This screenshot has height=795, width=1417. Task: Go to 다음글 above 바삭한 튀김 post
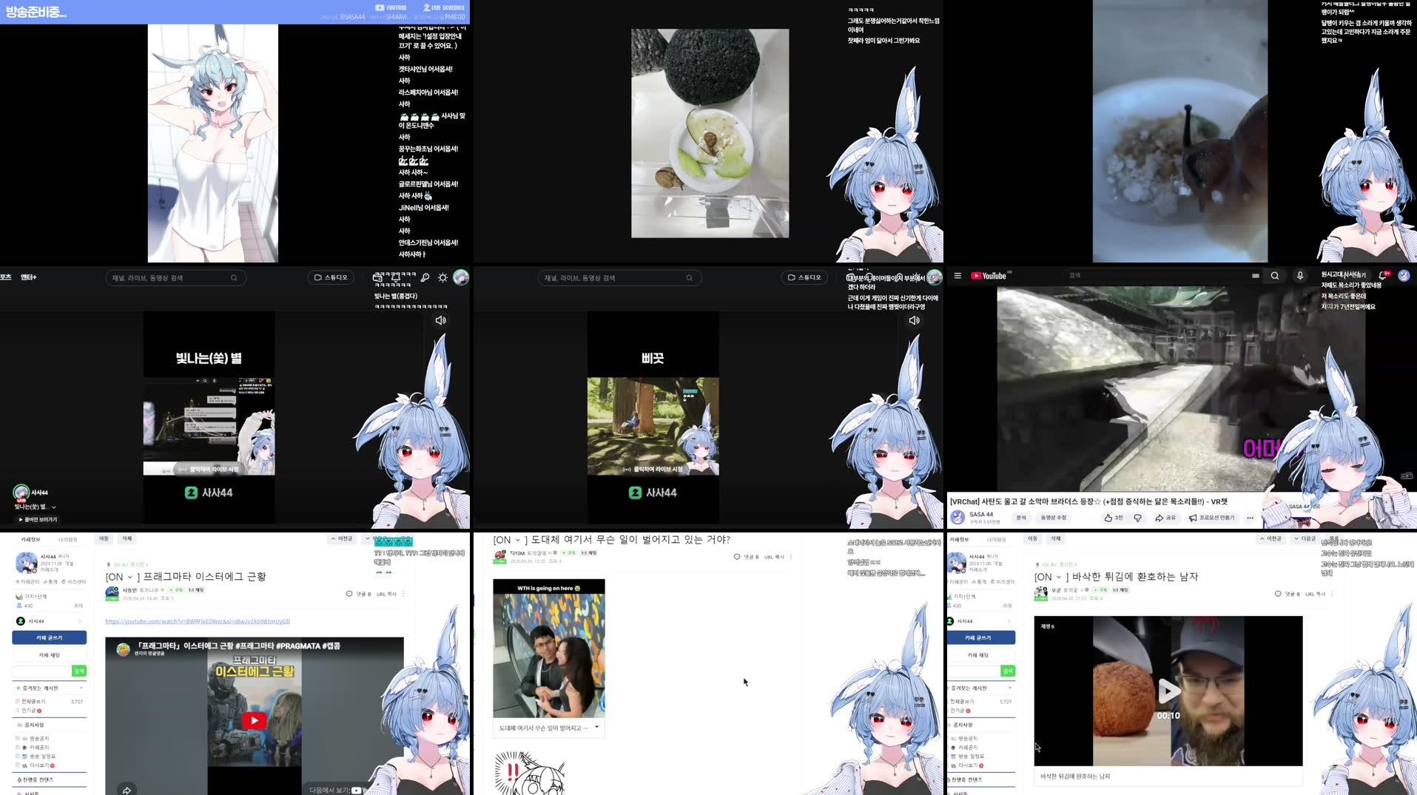(1306, 538)
